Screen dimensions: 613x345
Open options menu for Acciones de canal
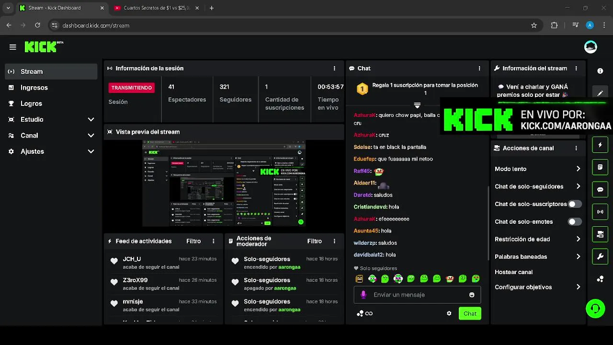click(x=576, y=148)
